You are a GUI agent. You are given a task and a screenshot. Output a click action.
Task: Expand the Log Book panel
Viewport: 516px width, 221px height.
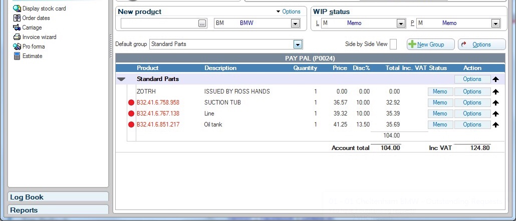(x=58, y=197)
